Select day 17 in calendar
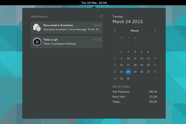 [x=128, y=65]
